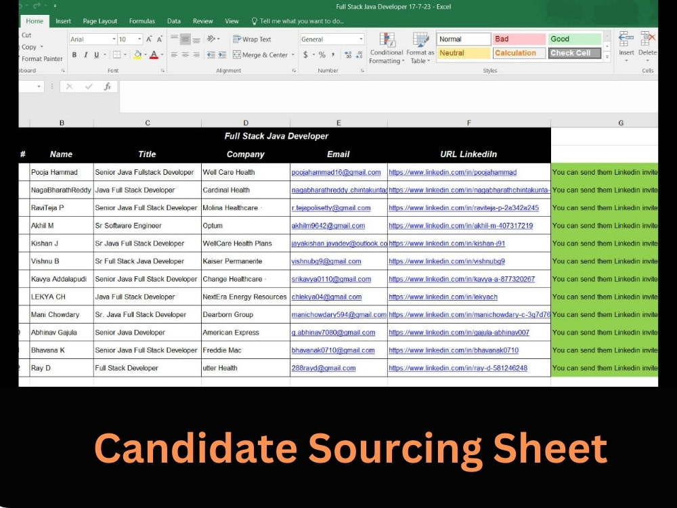This screenshot has width=677, height=508.
Task: Click the Middle Align icon
Action: pos(185,39)
